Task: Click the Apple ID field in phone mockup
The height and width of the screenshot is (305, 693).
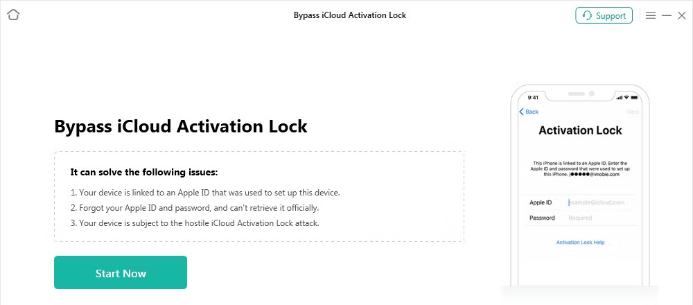Action: tap(580, 202)
